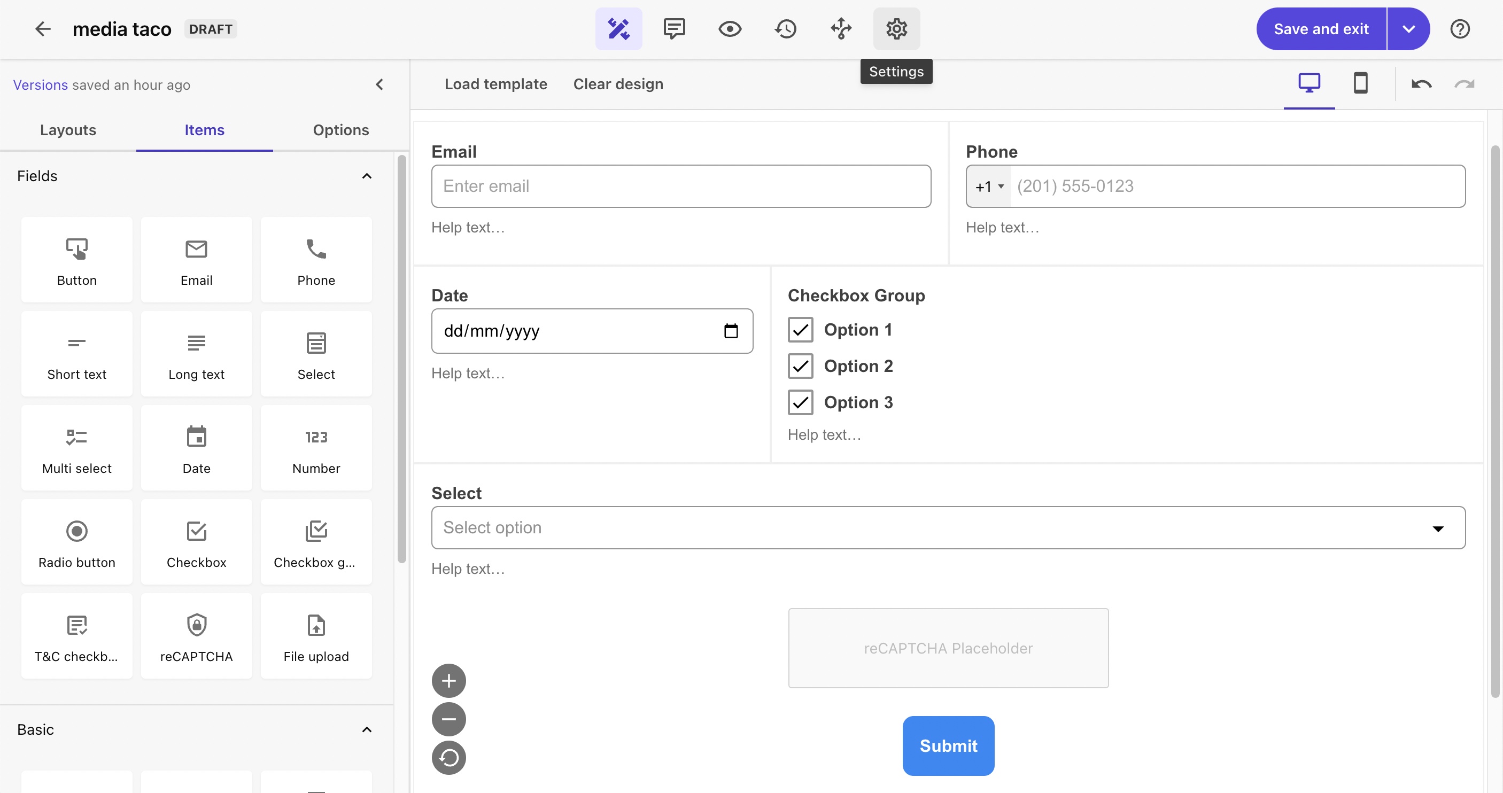Add an Email field item
The width and height of the screenshot is (1503, 793).
[196, 260]
